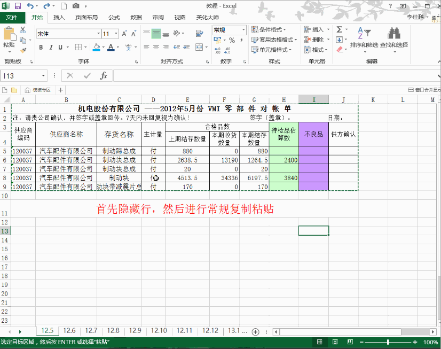Click the Insert Function fx icon

tap(104, 76)
